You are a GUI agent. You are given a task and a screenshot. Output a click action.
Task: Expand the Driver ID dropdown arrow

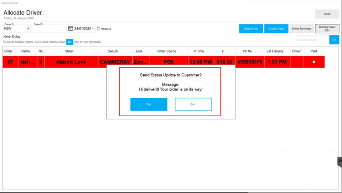point(28,29)
